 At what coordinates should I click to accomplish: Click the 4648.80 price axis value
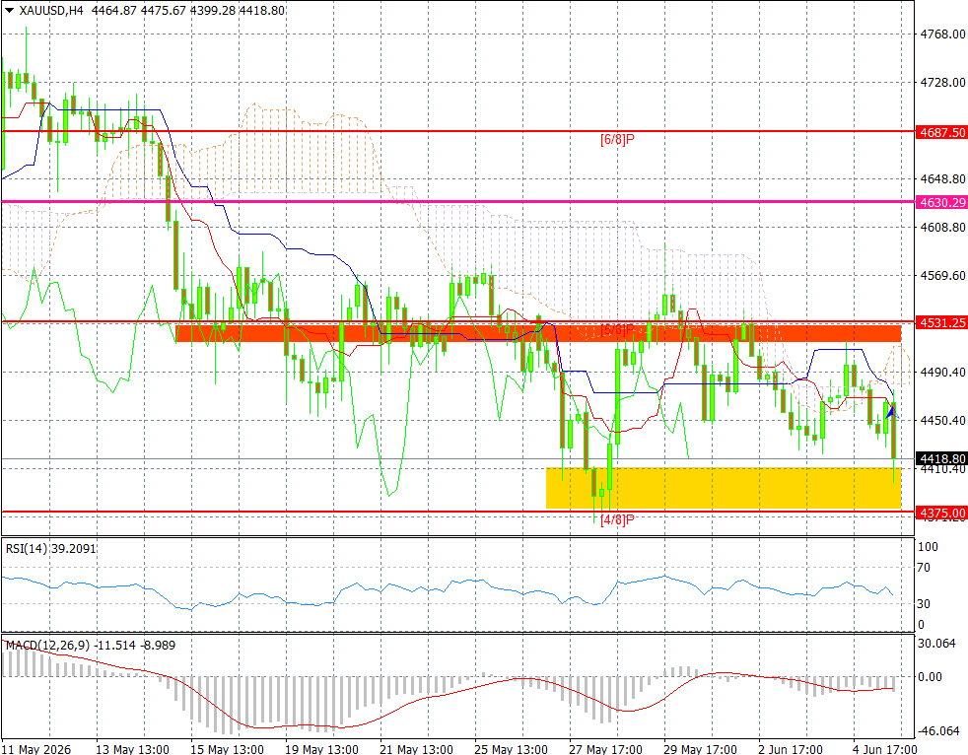[942, 179]
